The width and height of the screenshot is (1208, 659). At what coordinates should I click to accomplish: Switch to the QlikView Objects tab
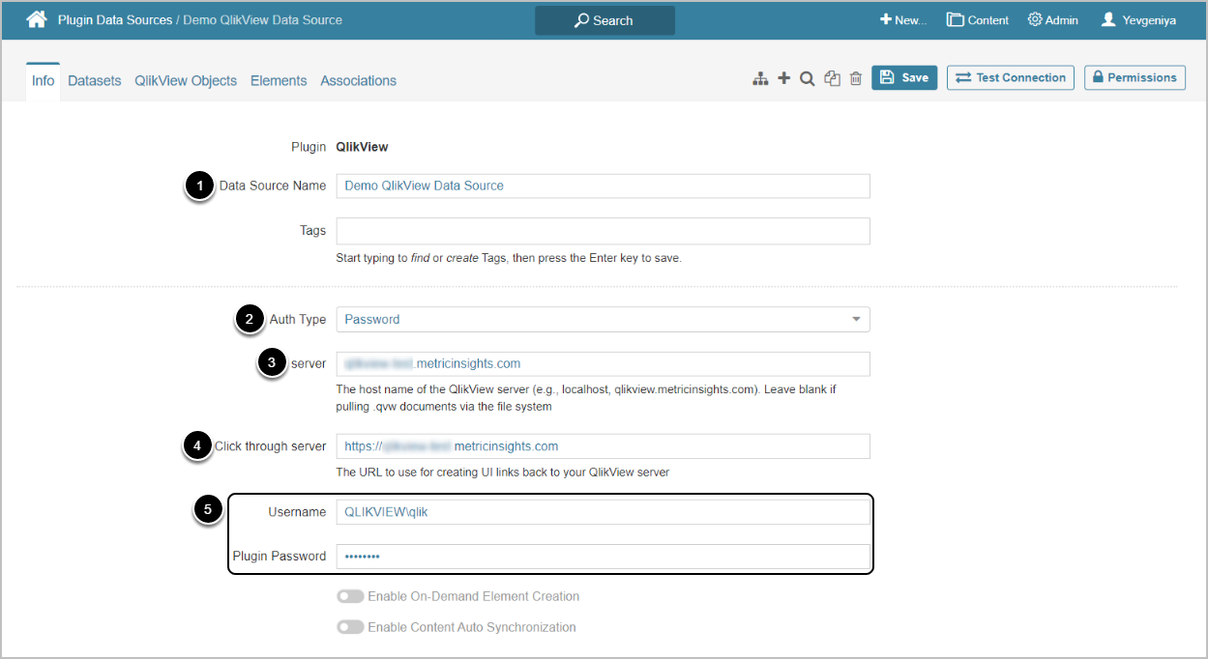coord(186,81)
